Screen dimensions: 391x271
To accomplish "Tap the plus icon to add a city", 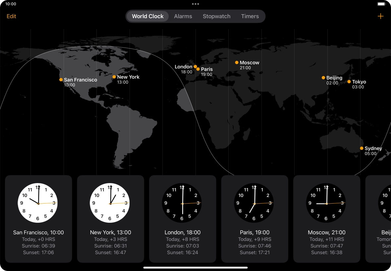I will [380, 16].
